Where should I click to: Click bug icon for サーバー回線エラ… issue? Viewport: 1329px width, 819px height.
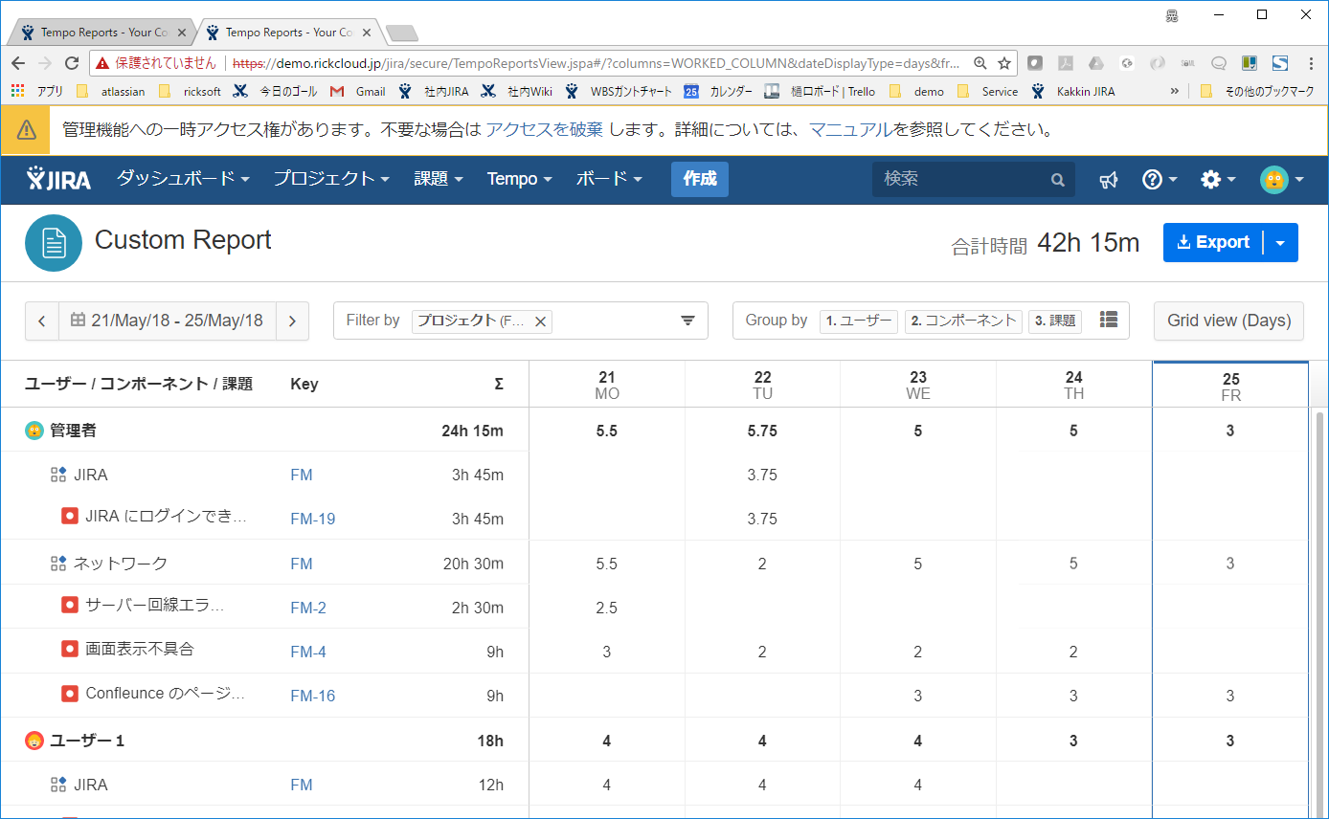pos(70,606)
